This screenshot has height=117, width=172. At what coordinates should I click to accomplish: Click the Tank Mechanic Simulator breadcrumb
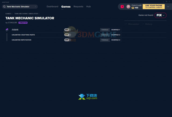[x=26, y=14]
